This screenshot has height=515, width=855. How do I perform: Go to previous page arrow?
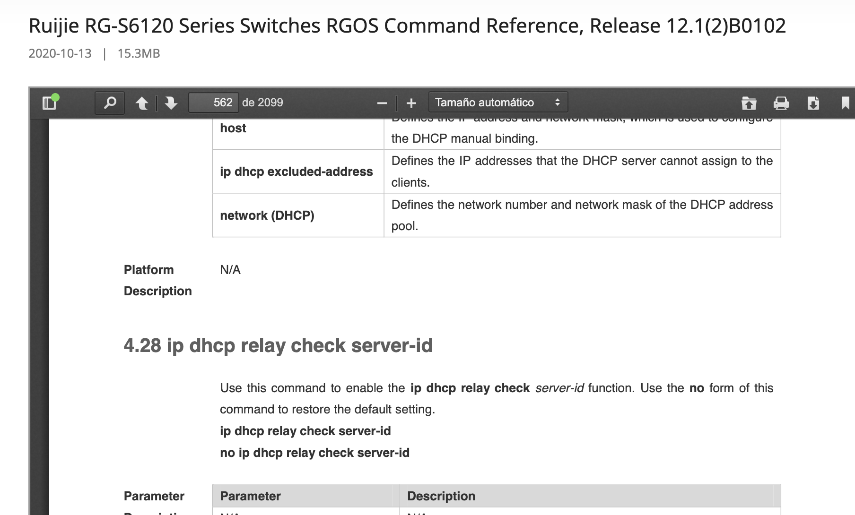pos(142,103)
